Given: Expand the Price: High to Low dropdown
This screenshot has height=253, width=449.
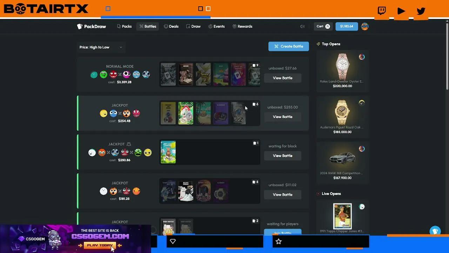Looking at the screenshot, I should (x=101, y=47).
